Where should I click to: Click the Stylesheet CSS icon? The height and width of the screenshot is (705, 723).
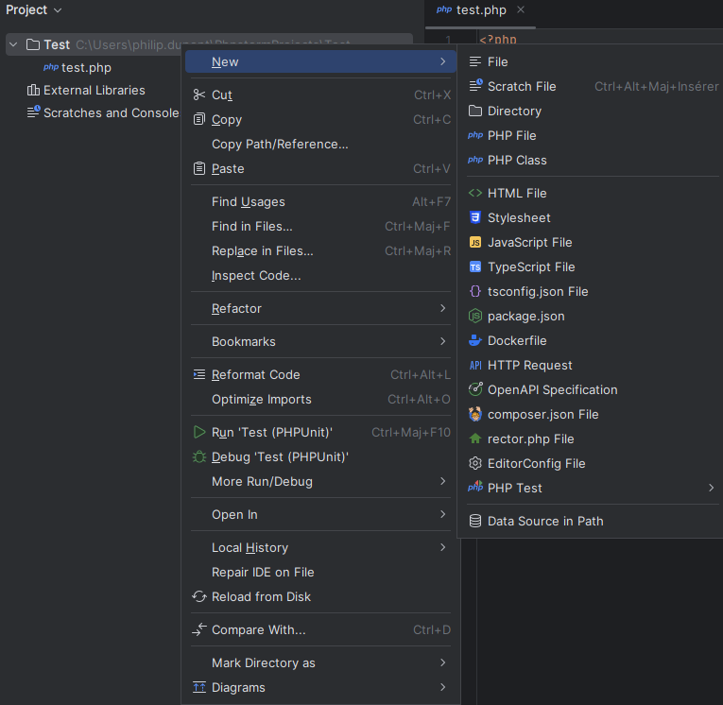coord(475,217)
